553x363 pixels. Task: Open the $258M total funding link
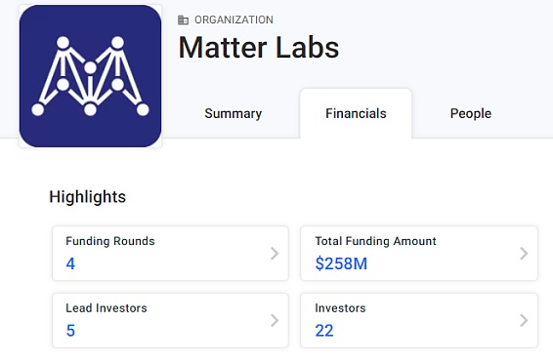(x=341, y=263)
